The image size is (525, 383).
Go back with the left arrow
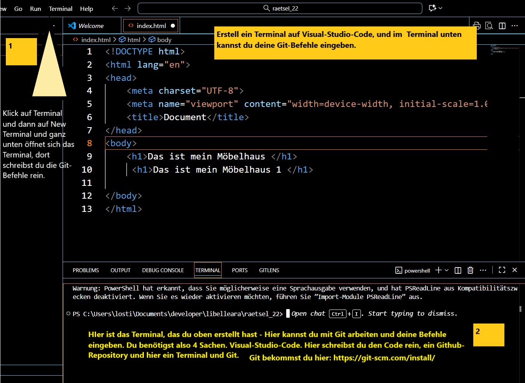(x=115, y=8)
